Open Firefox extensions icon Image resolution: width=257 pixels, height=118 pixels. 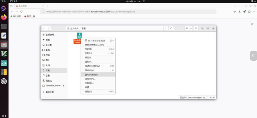(249, 12)
